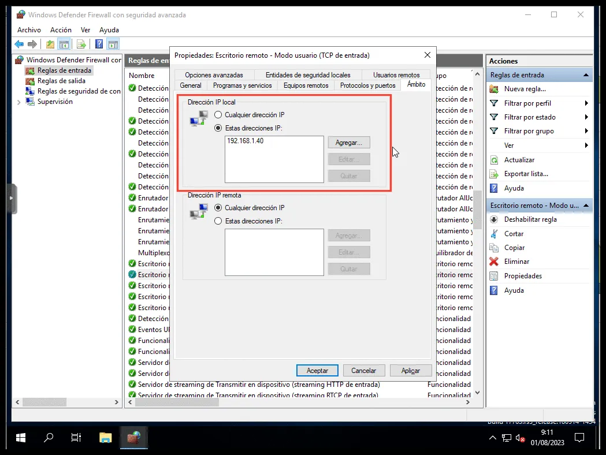Viewport: 606px width, 455px height.
Task: Click the Cancelar button
Action: pyautogui.click(x=364, y=371)
